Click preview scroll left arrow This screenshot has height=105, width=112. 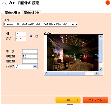click(x=46, y=73)
